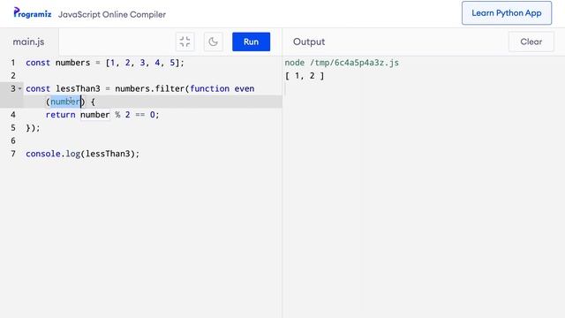Click '.filter' on line 3
The width and height of the screenshot is (565, 318).
click(x=168, y=88)
